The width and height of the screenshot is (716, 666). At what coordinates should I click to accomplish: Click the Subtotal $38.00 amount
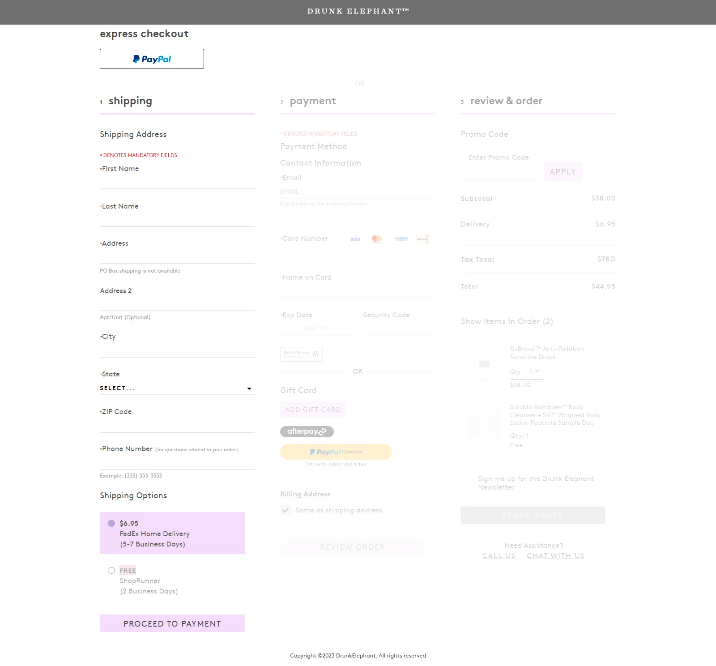point(603,198)
